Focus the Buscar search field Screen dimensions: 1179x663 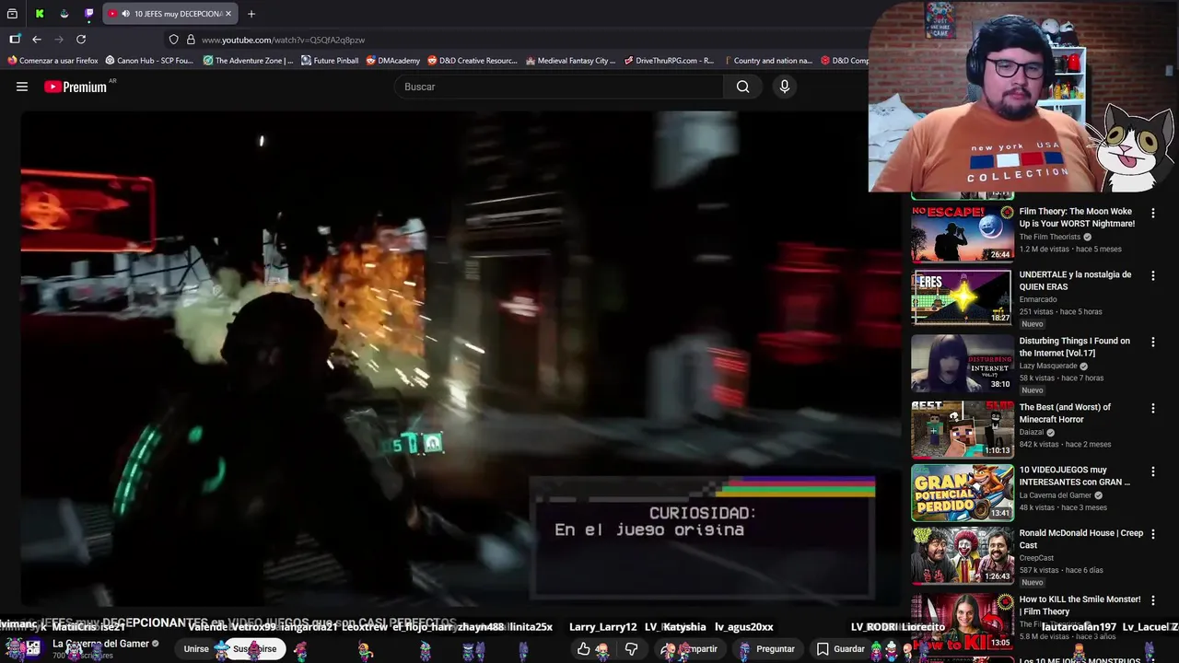coord(559,87)
